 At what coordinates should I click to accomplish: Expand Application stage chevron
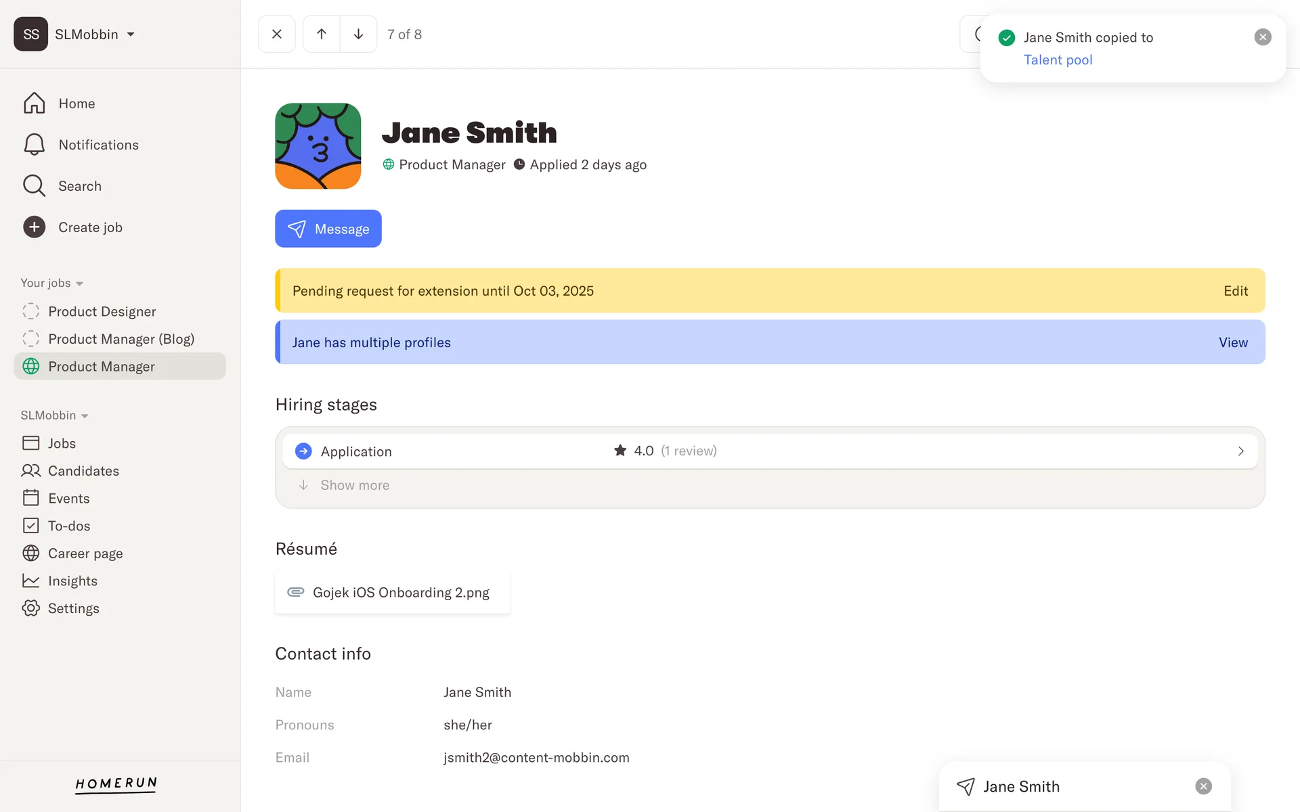1240,451
